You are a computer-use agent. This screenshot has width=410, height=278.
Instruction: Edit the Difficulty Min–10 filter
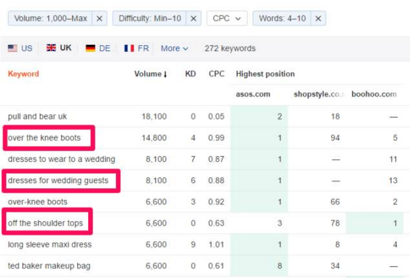pos(150,19)
